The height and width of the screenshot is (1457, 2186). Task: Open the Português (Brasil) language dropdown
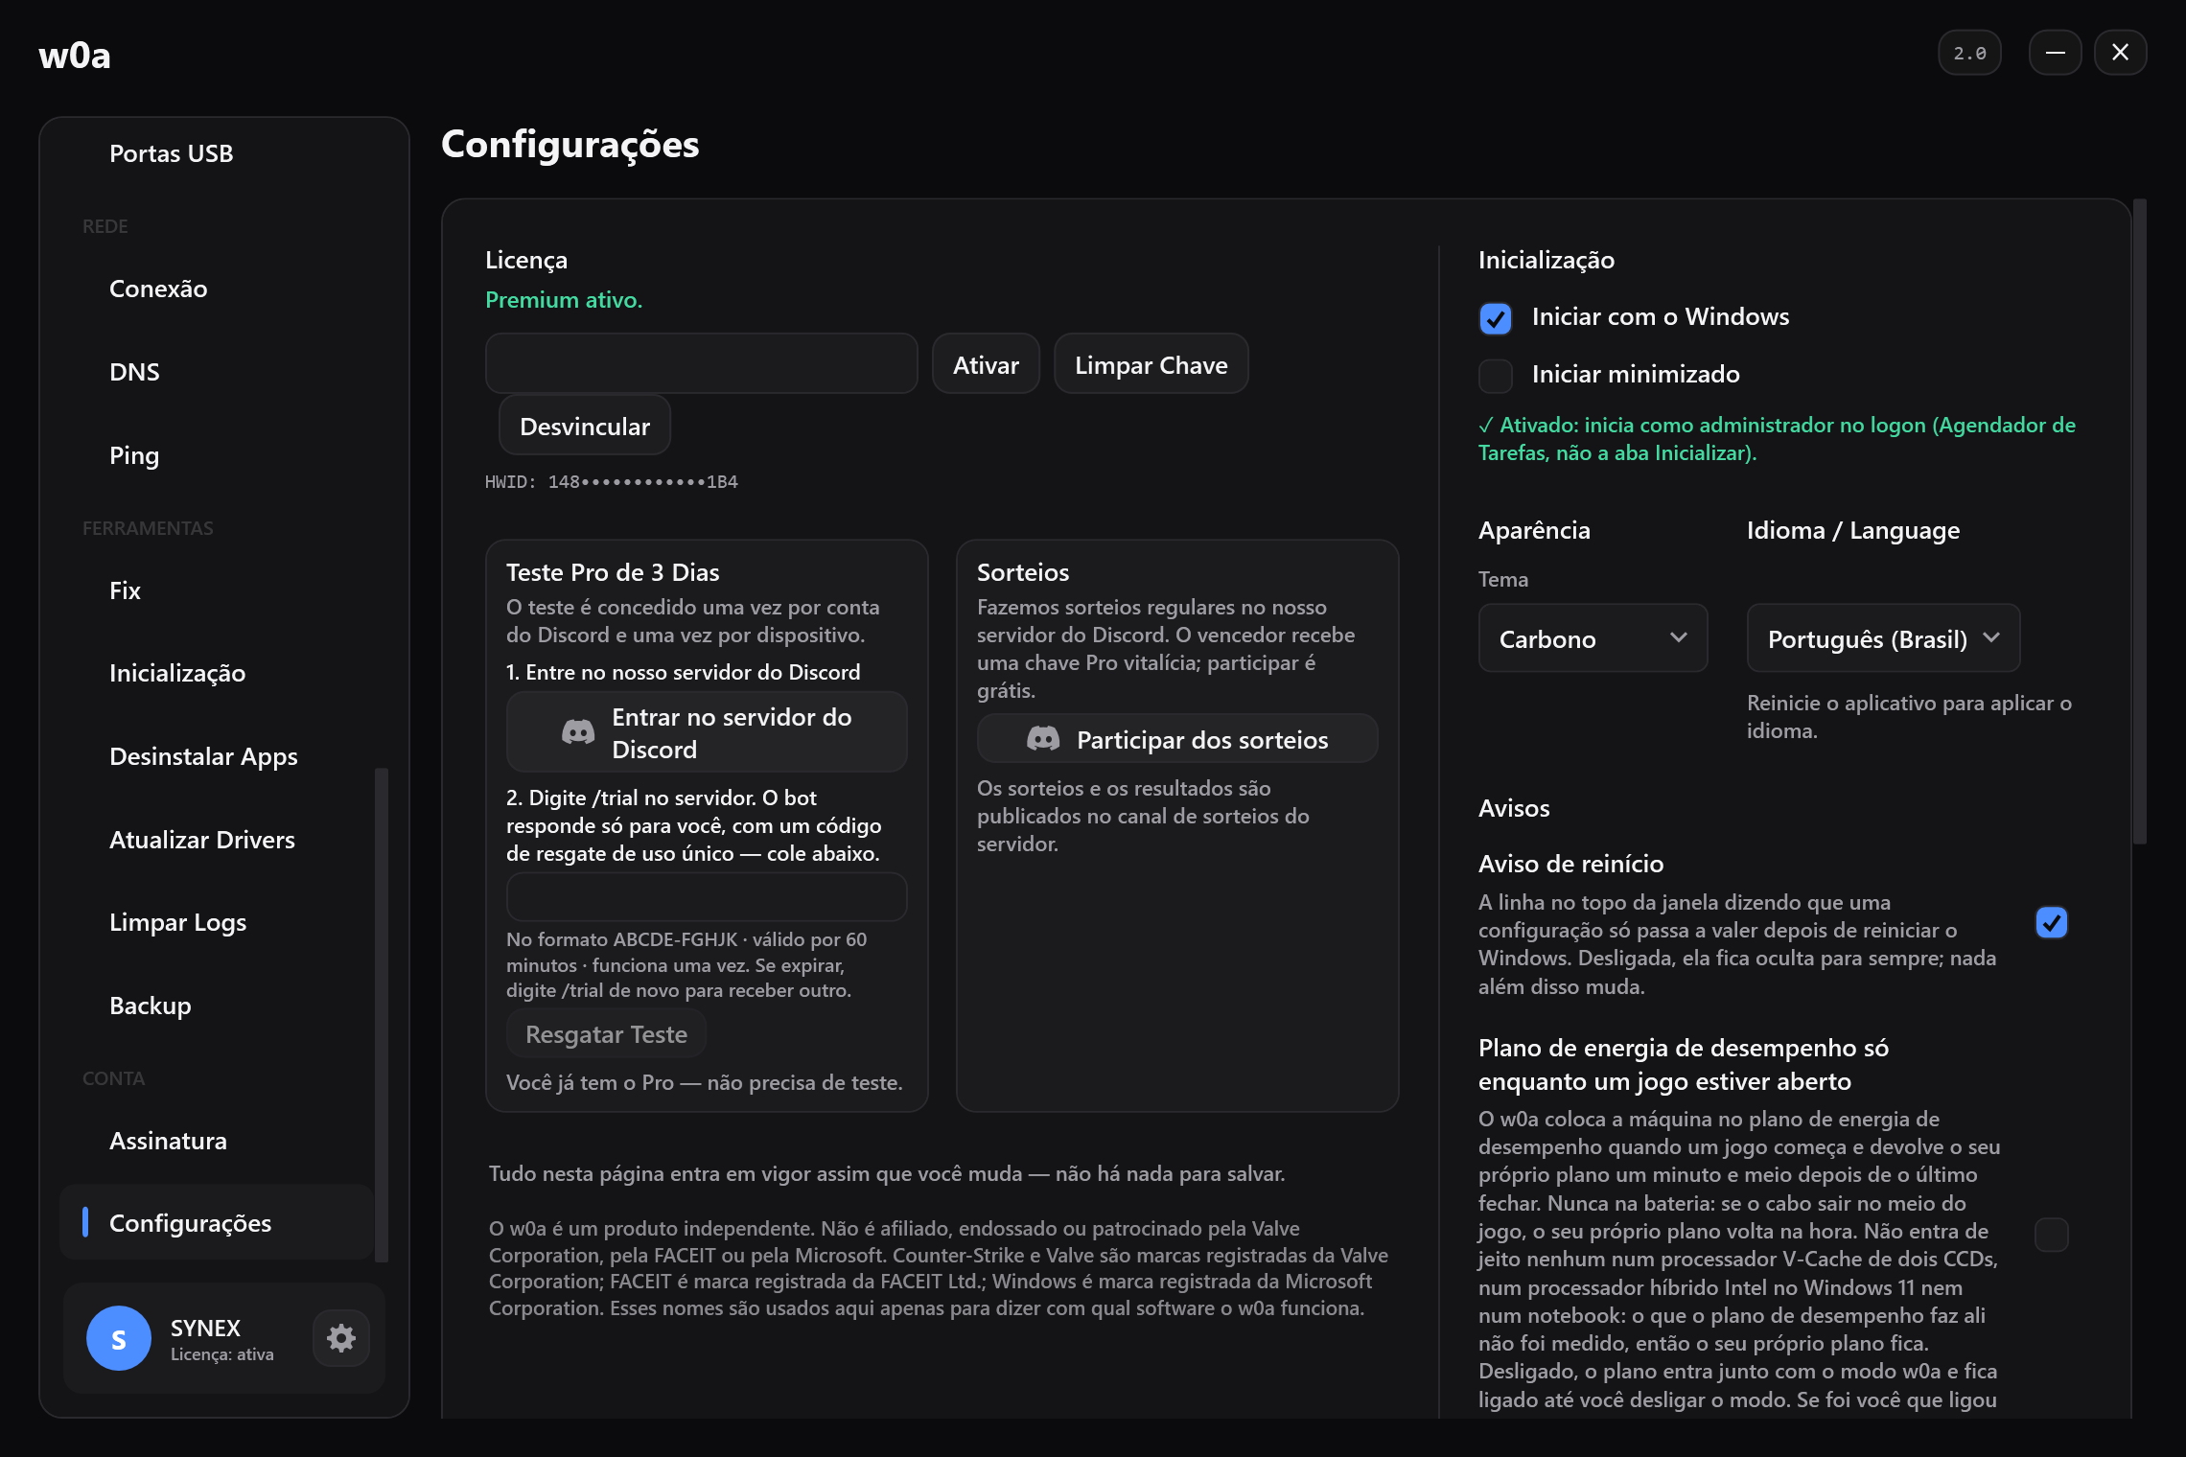tap(1883, 638)
